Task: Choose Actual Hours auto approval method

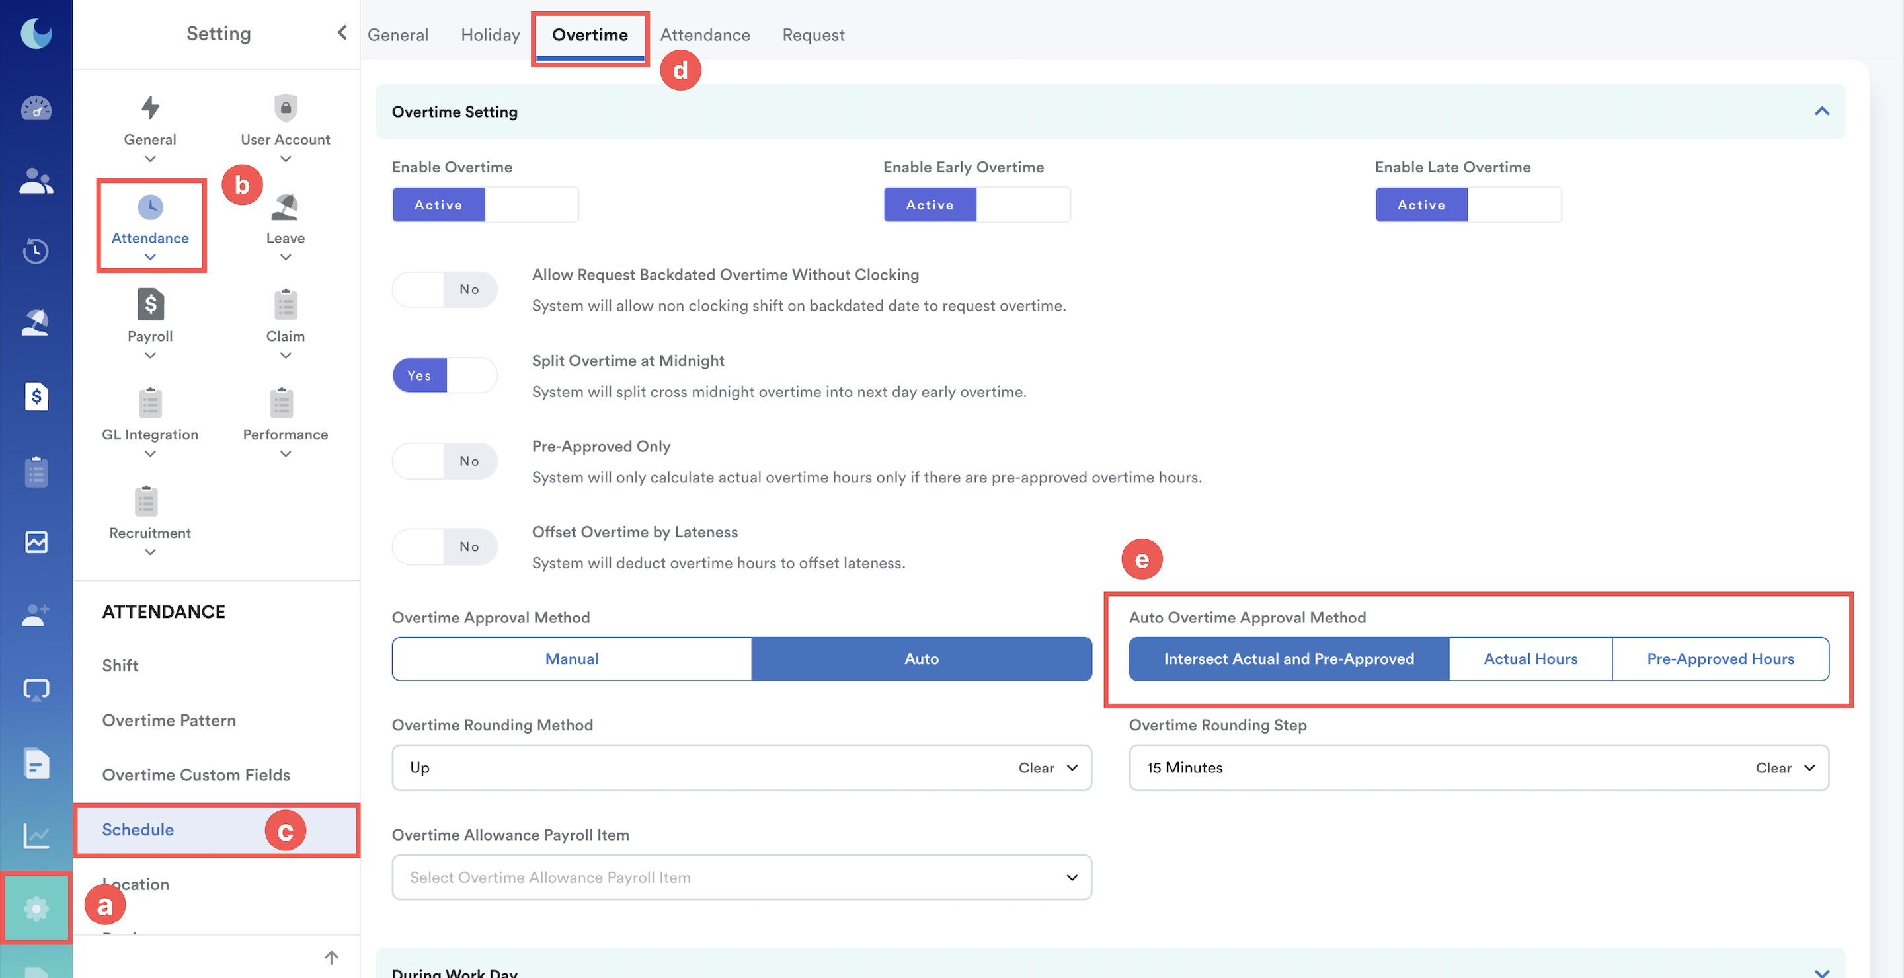Action: (1530, 658)
